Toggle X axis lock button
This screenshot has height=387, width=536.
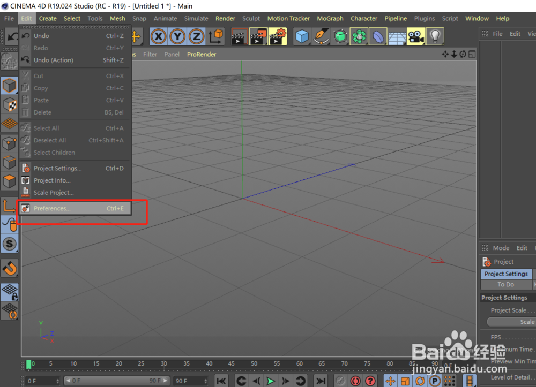point(158,36)
